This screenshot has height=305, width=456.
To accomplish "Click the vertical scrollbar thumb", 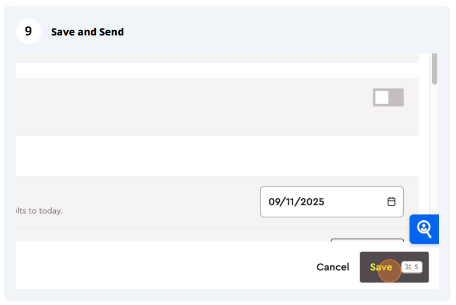I will tap(434, 69).
